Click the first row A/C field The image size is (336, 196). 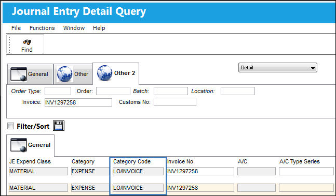coord(257,171)
